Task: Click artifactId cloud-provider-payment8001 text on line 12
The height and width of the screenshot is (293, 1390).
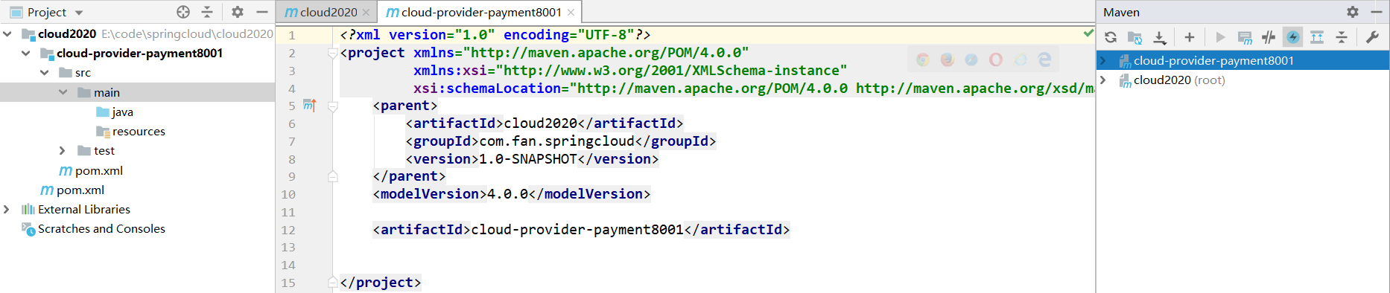Action: [x=577, y=229]
